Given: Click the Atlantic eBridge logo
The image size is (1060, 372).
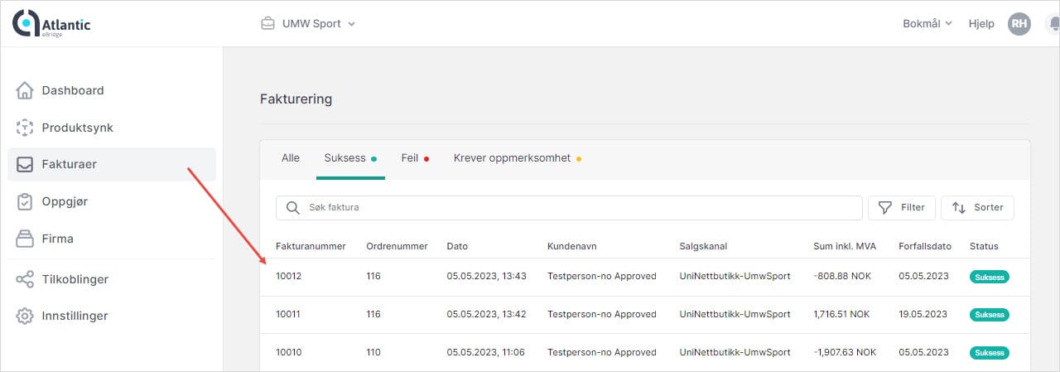Looking at the screenshot, I should pyautogui.click(x=51, y=24).
